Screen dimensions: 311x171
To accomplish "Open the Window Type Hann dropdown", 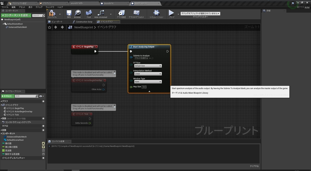I will pos(148,82).
